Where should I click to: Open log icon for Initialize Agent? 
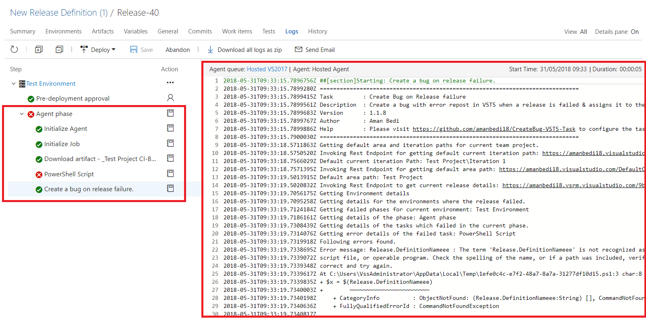pyautogui.click(x=170, y=128)
